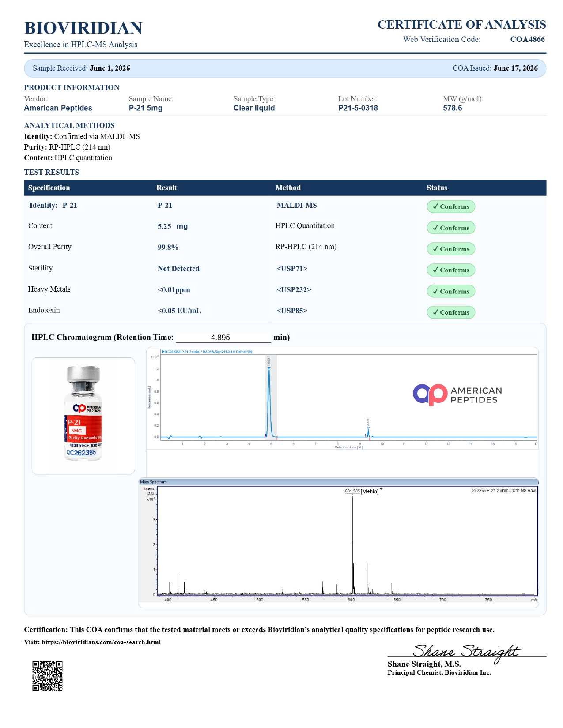
Task: Click the endotoxin result <0.05 EU/mL
Action: [x=179, y=311]
